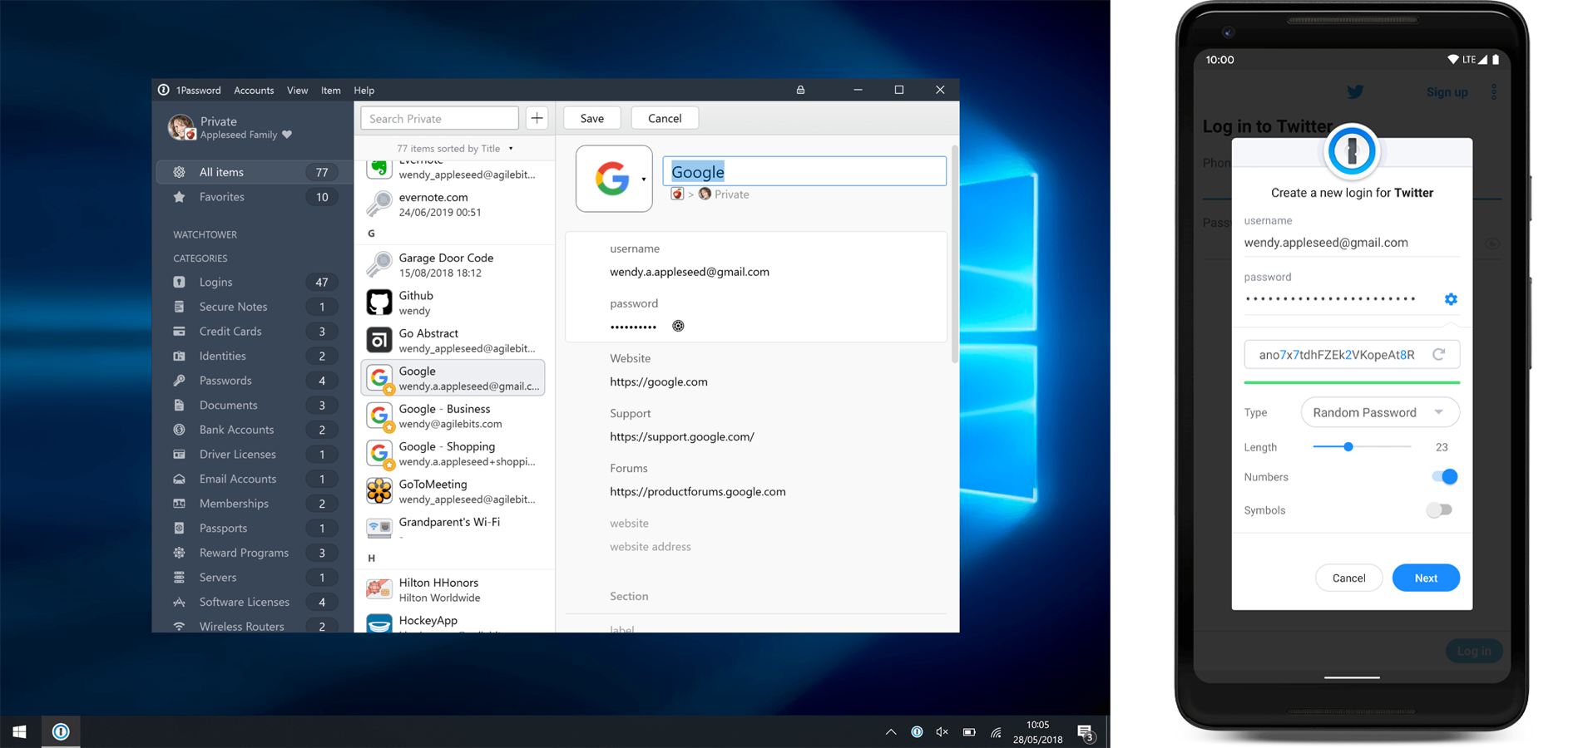Disable the Numbers toggle
The image size is (1593, 748).
pos(1444,477)
